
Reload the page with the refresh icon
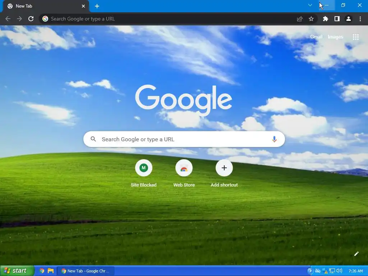tap(31, 19)
